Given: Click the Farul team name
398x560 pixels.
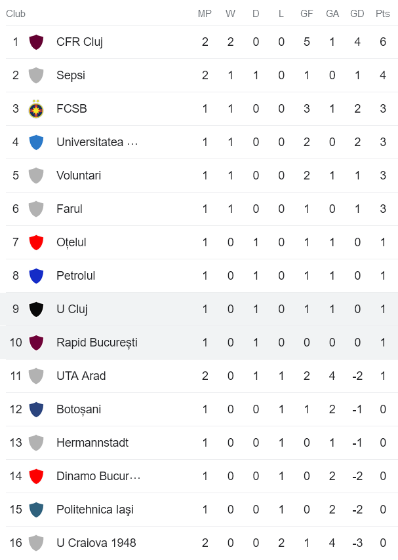Looking at the screenshot, I should click(69, 208).
